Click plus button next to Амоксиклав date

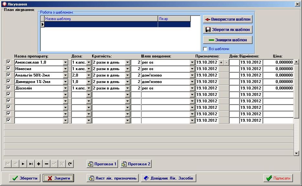[x=221, y=62]
